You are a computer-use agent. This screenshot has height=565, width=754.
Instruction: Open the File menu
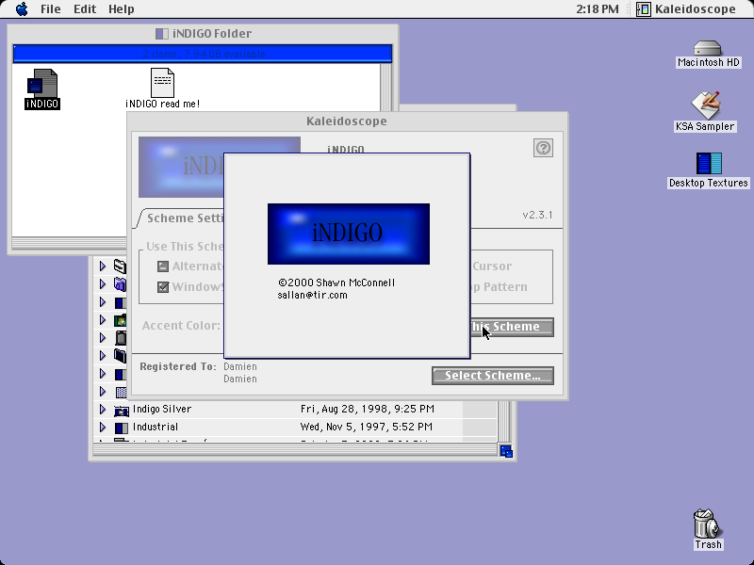(x=51, y=9)
